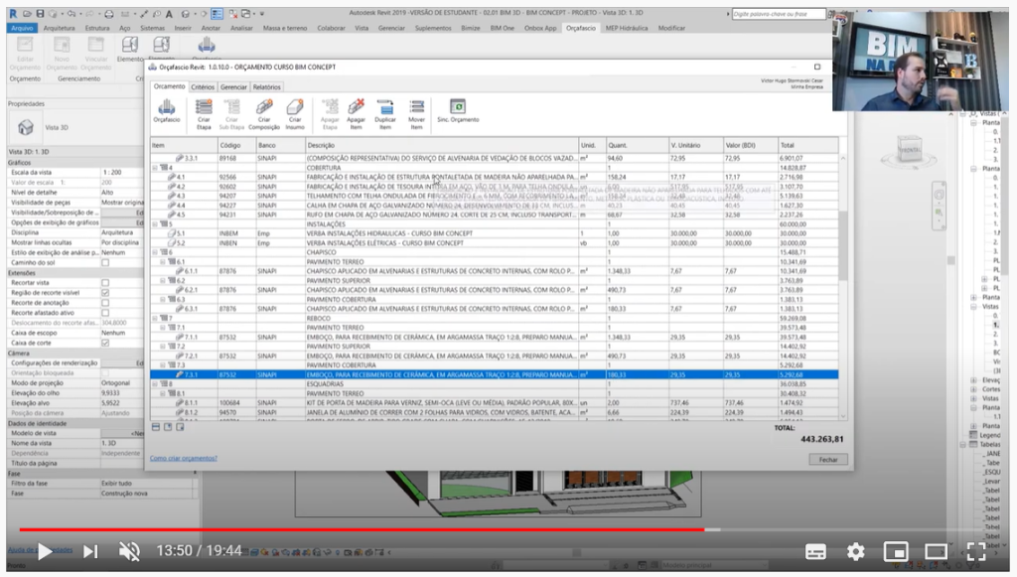Collapse sub-item 8.1 PAVIMENTO TERREO
Screen dimensions: 1017x577
point(163,393)
